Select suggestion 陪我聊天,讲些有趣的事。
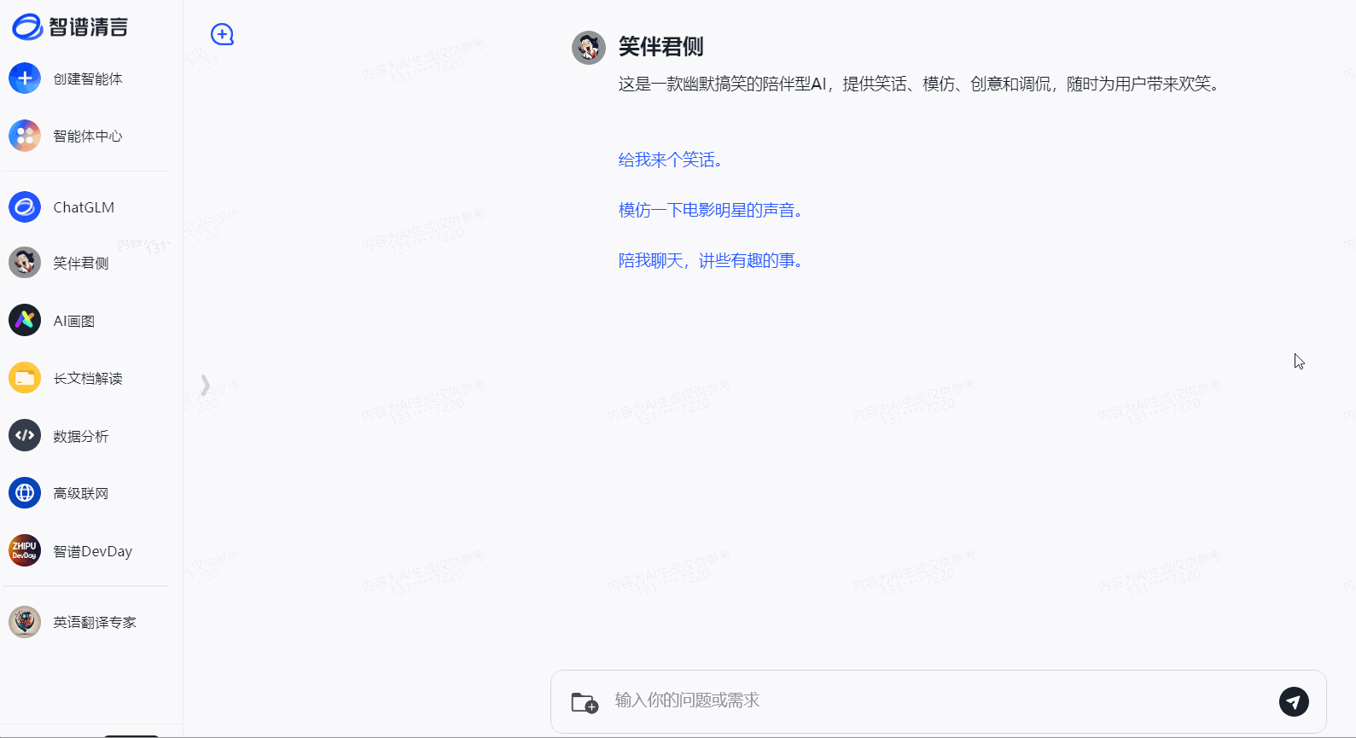The width and height of the screenshot is (1356, 738). (710, 260)
